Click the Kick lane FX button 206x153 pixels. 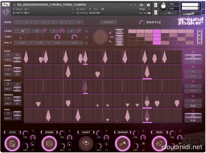point(193,57)
